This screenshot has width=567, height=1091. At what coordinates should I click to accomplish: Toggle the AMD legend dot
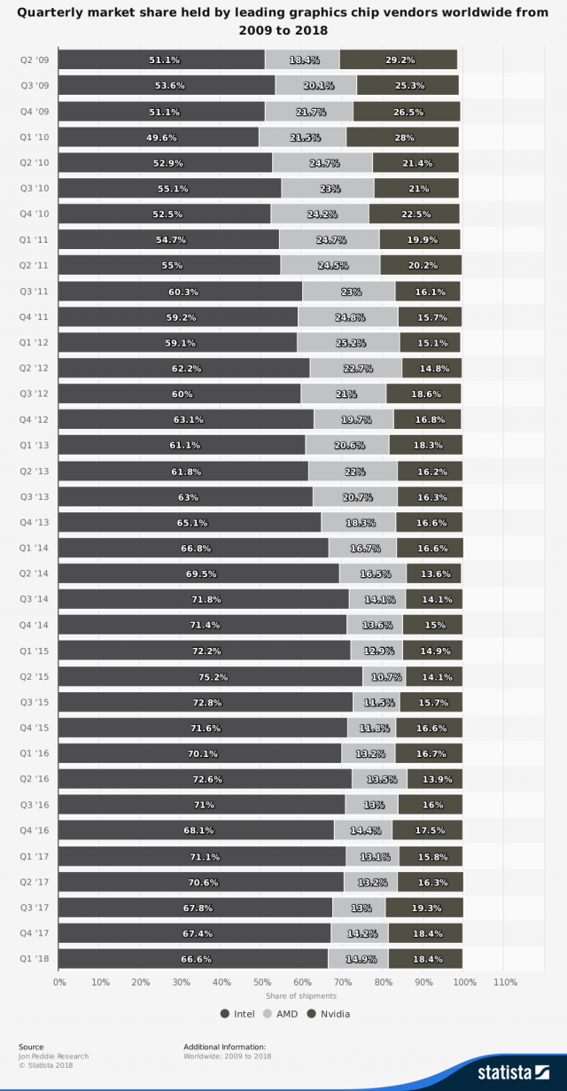[x=268, y=1013]
